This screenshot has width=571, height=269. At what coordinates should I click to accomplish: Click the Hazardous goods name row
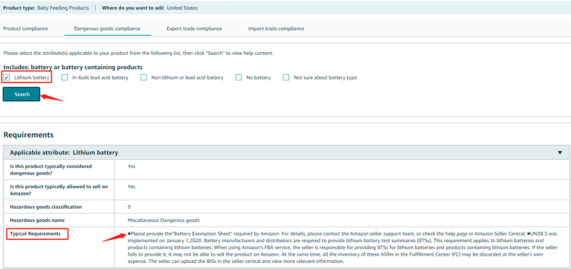[x=285, y=220]
